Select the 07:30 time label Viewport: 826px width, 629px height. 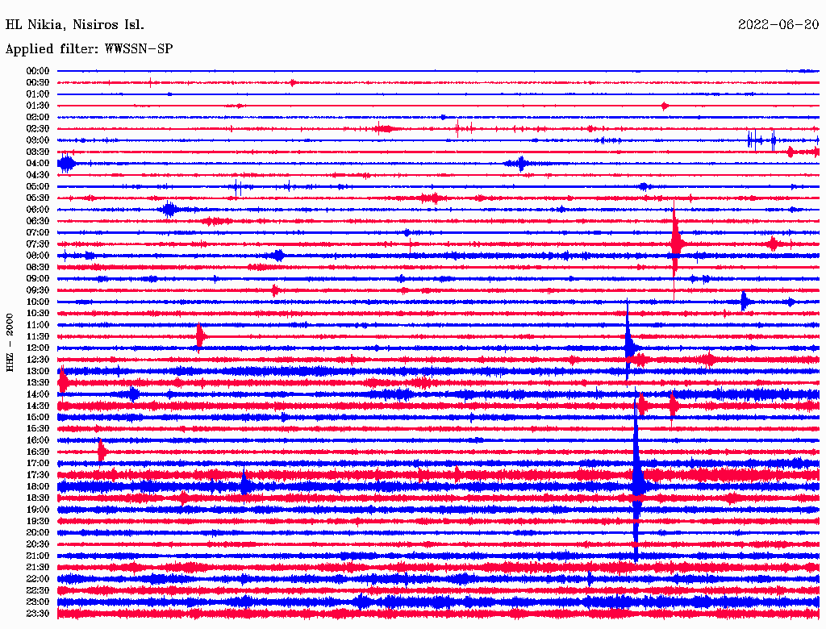[38, 244]
